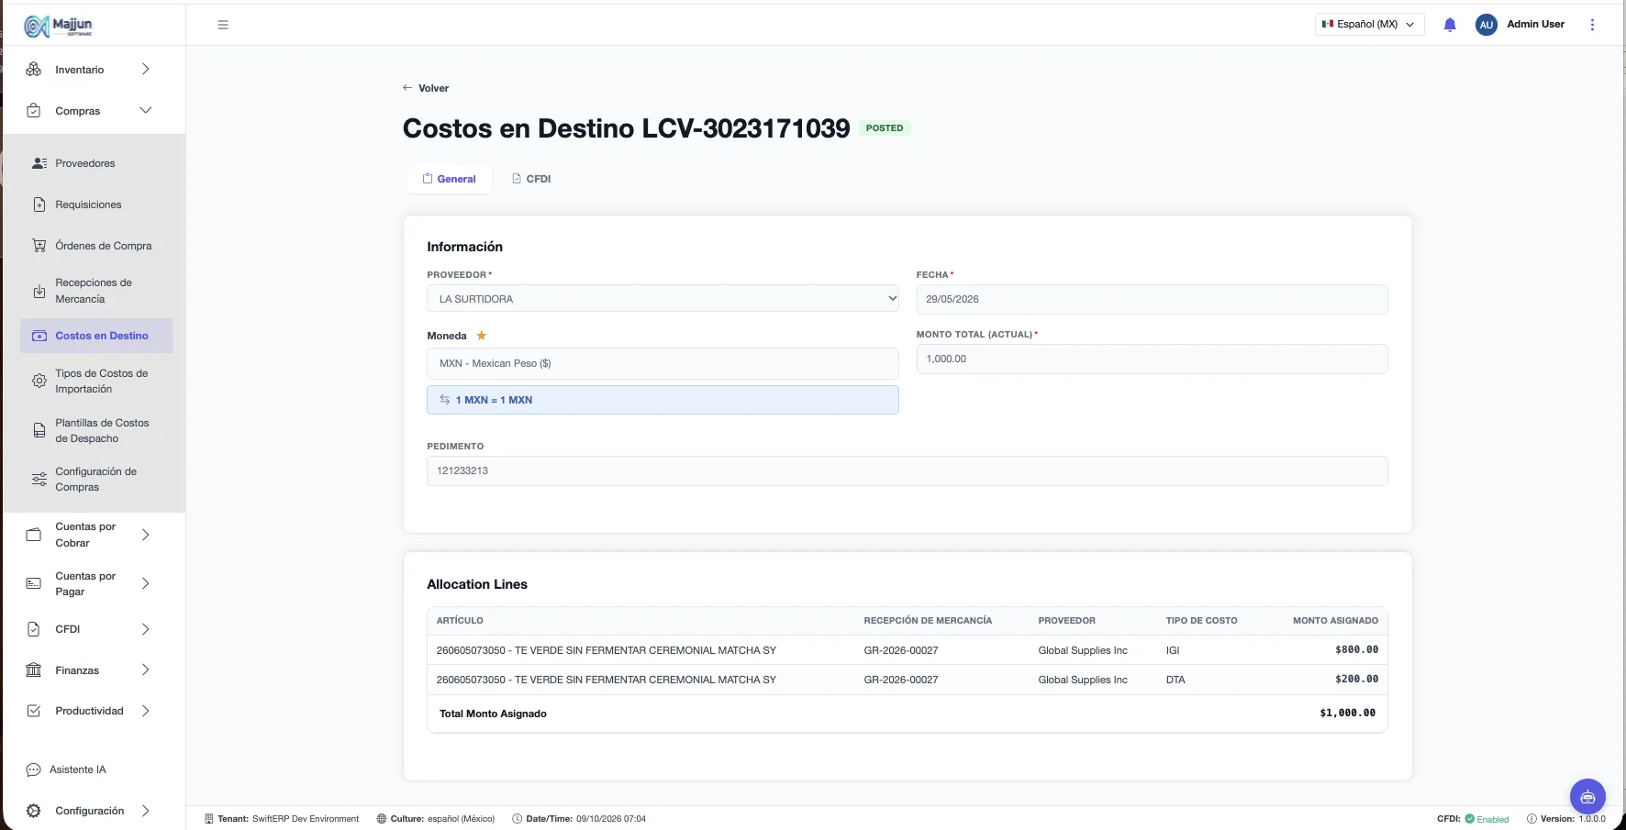Click the Recepciones de Mercancía download icon
The height and width of the screenshot is (830, 1626).
(39, 291)
